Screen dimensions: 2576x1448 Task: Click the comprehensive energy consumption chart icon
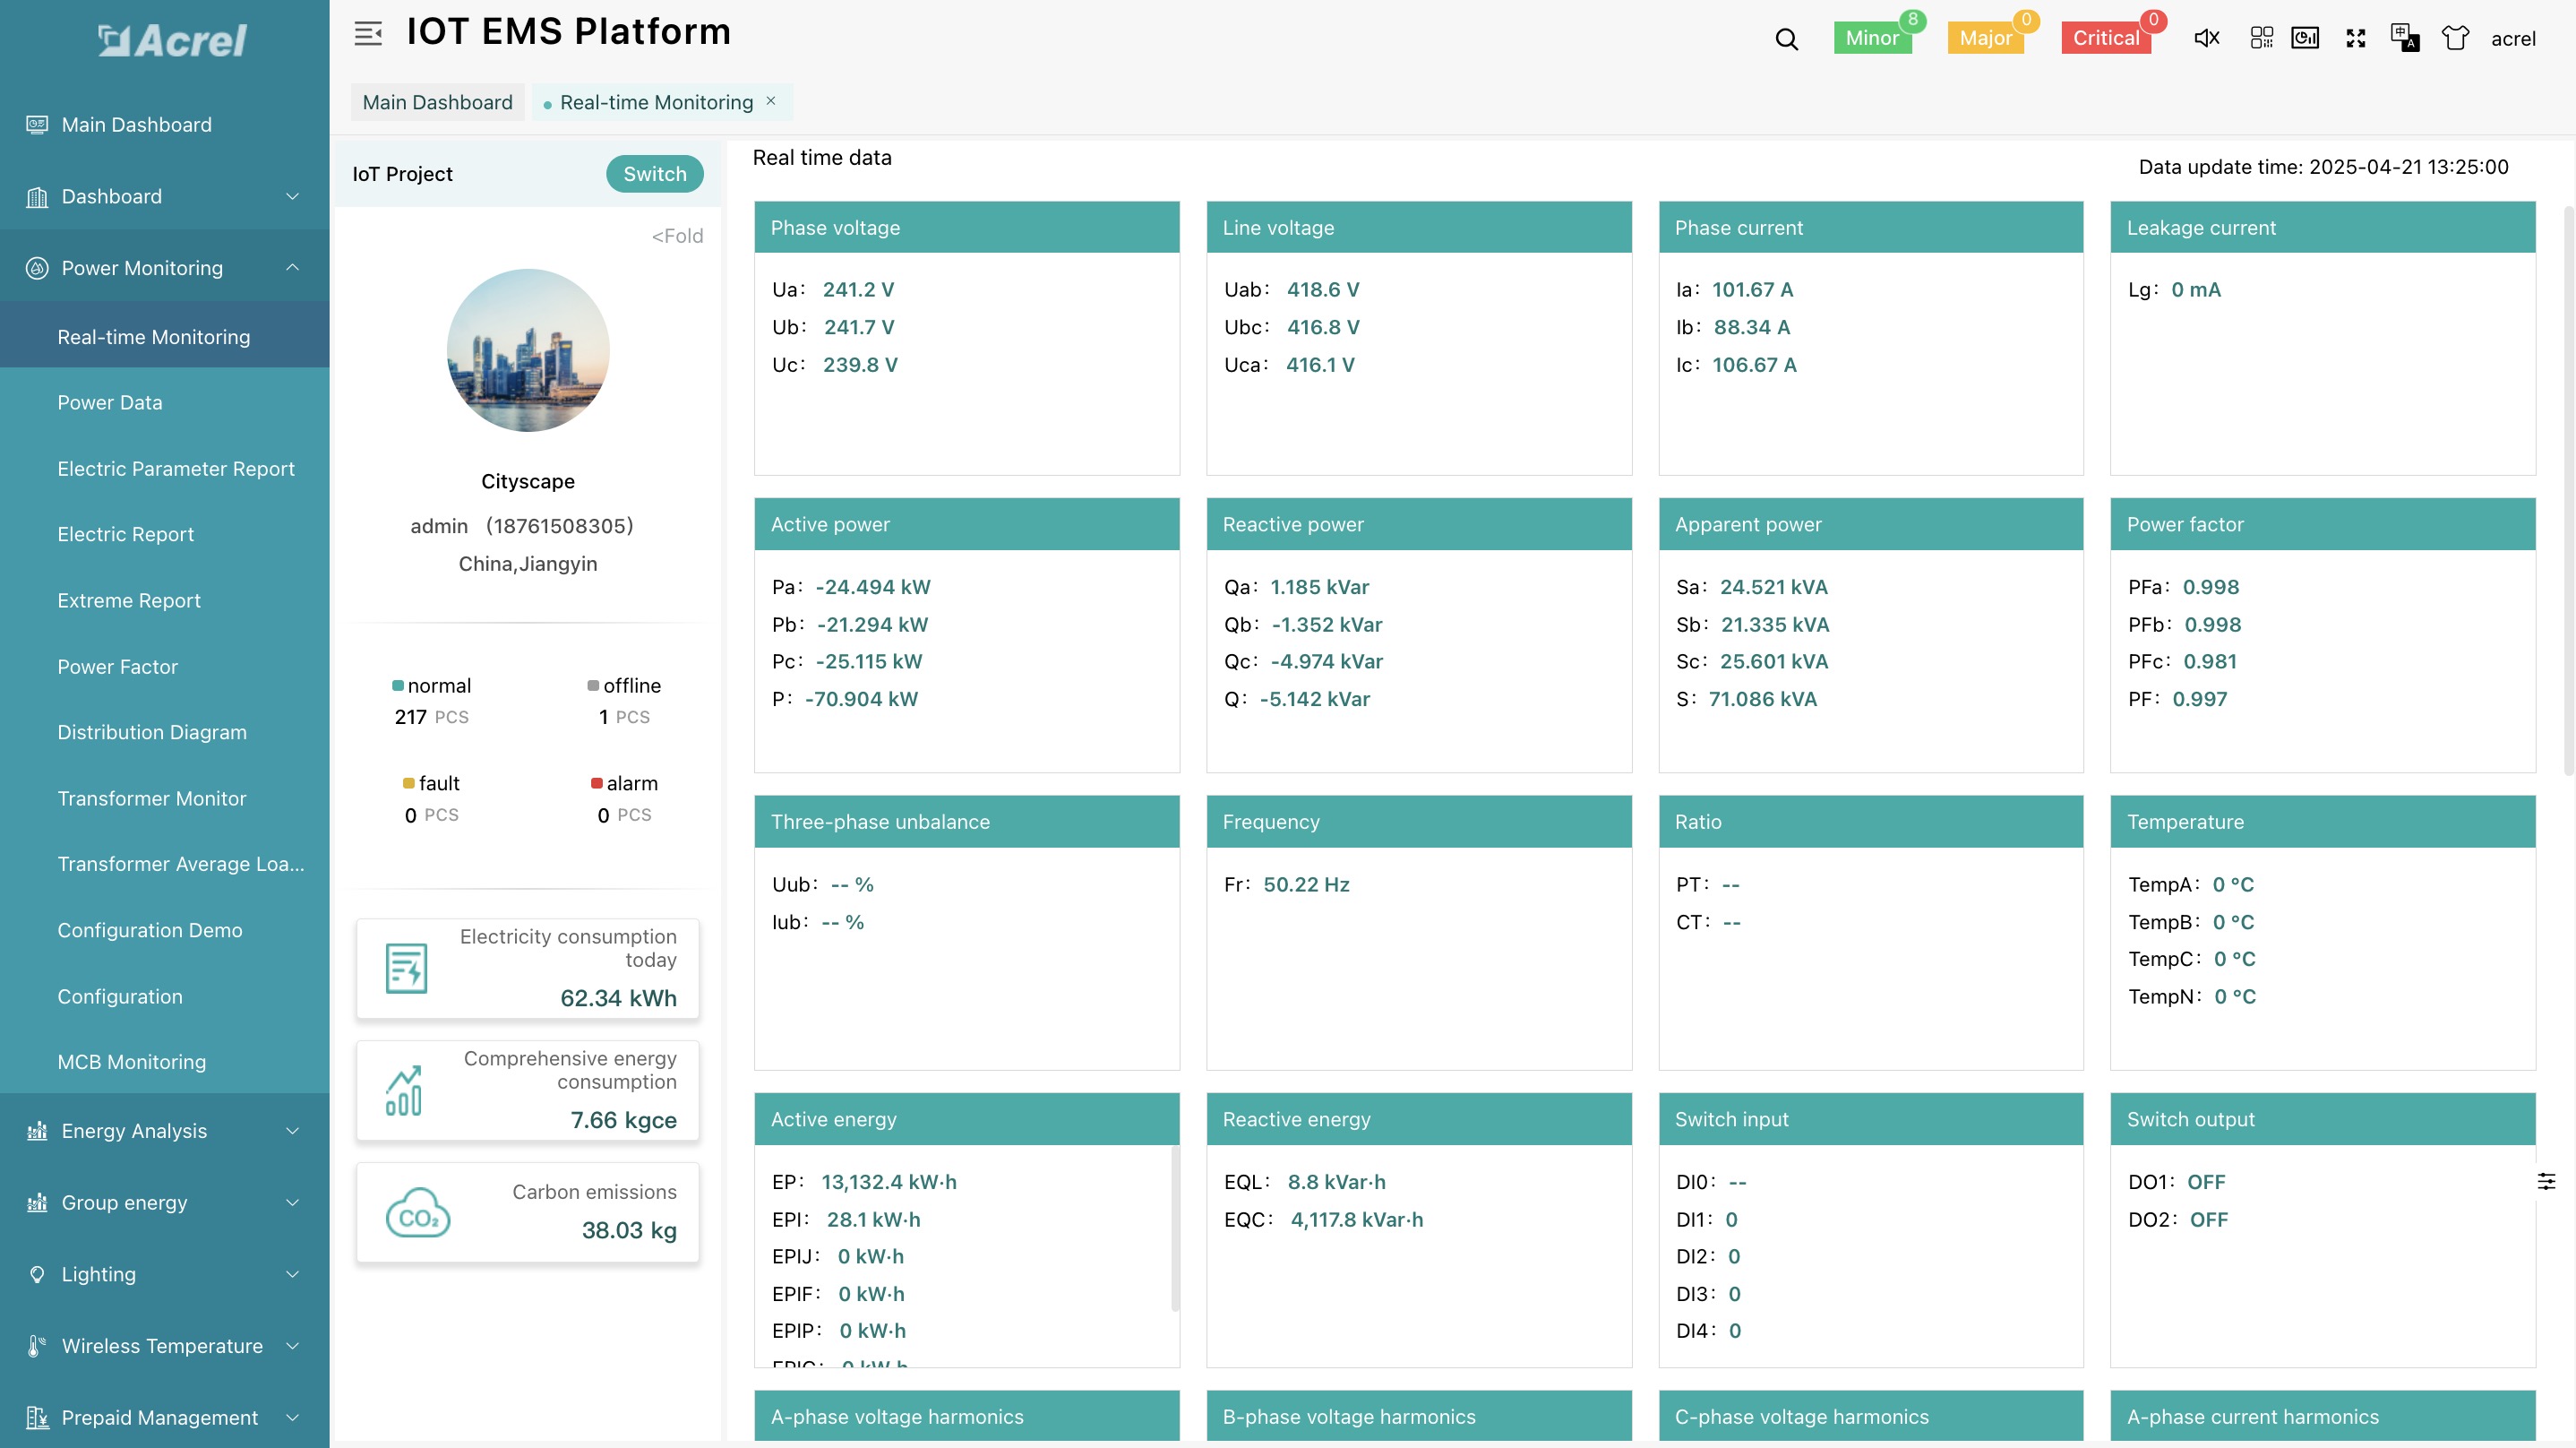(x=404, y=1090)
